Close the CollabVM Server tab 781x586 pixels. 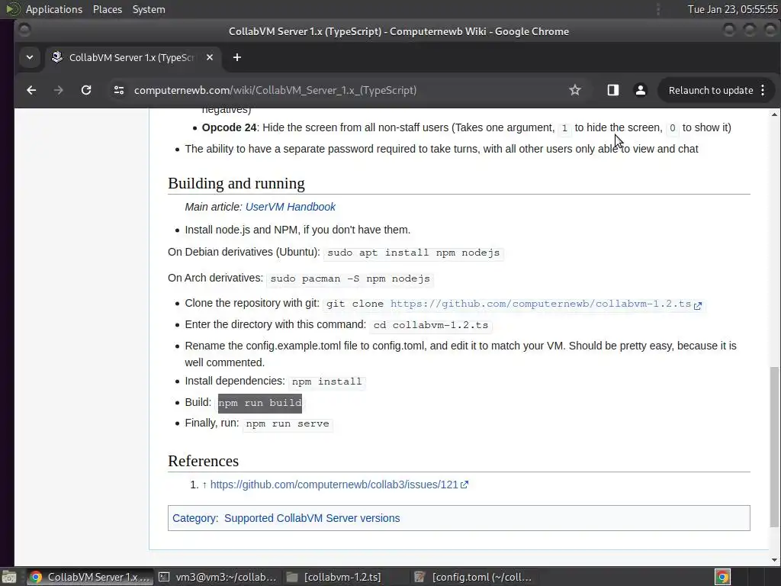(210, 57)
